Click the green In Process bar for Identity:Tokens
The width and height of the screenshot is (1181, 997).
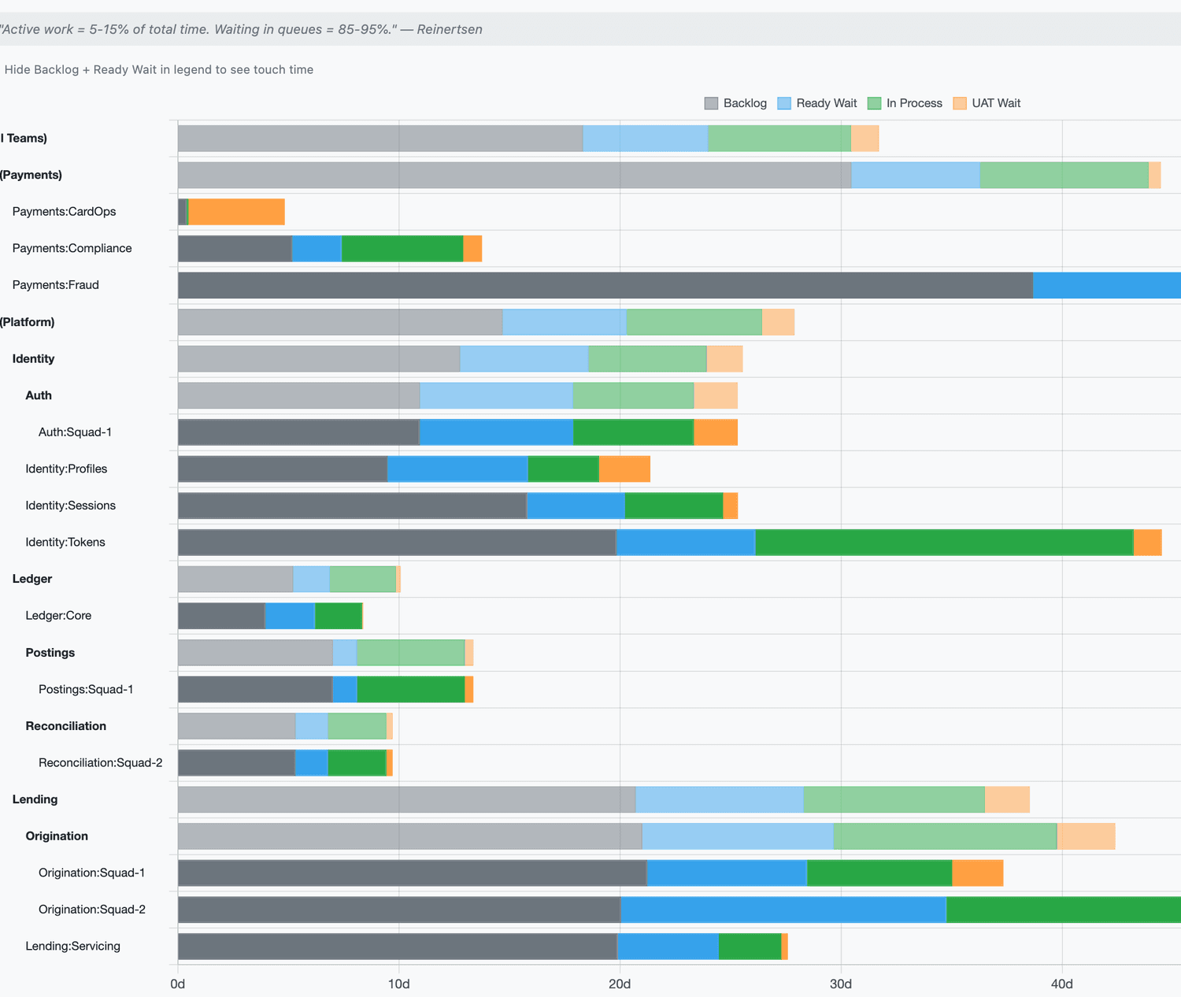[944, 543]
